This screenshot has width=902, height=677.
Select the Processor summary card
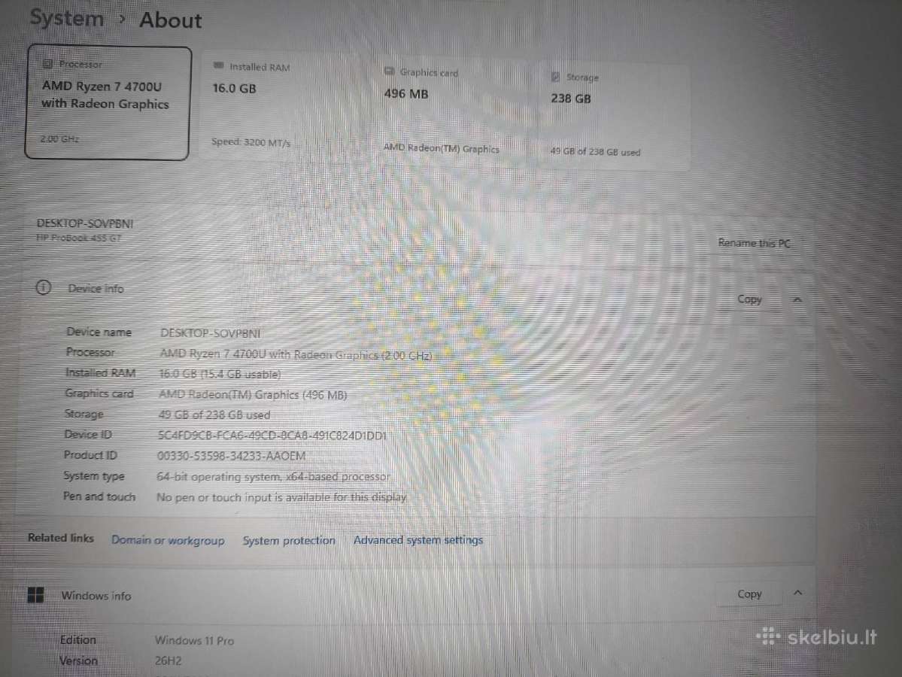click(x=108, y=102)
